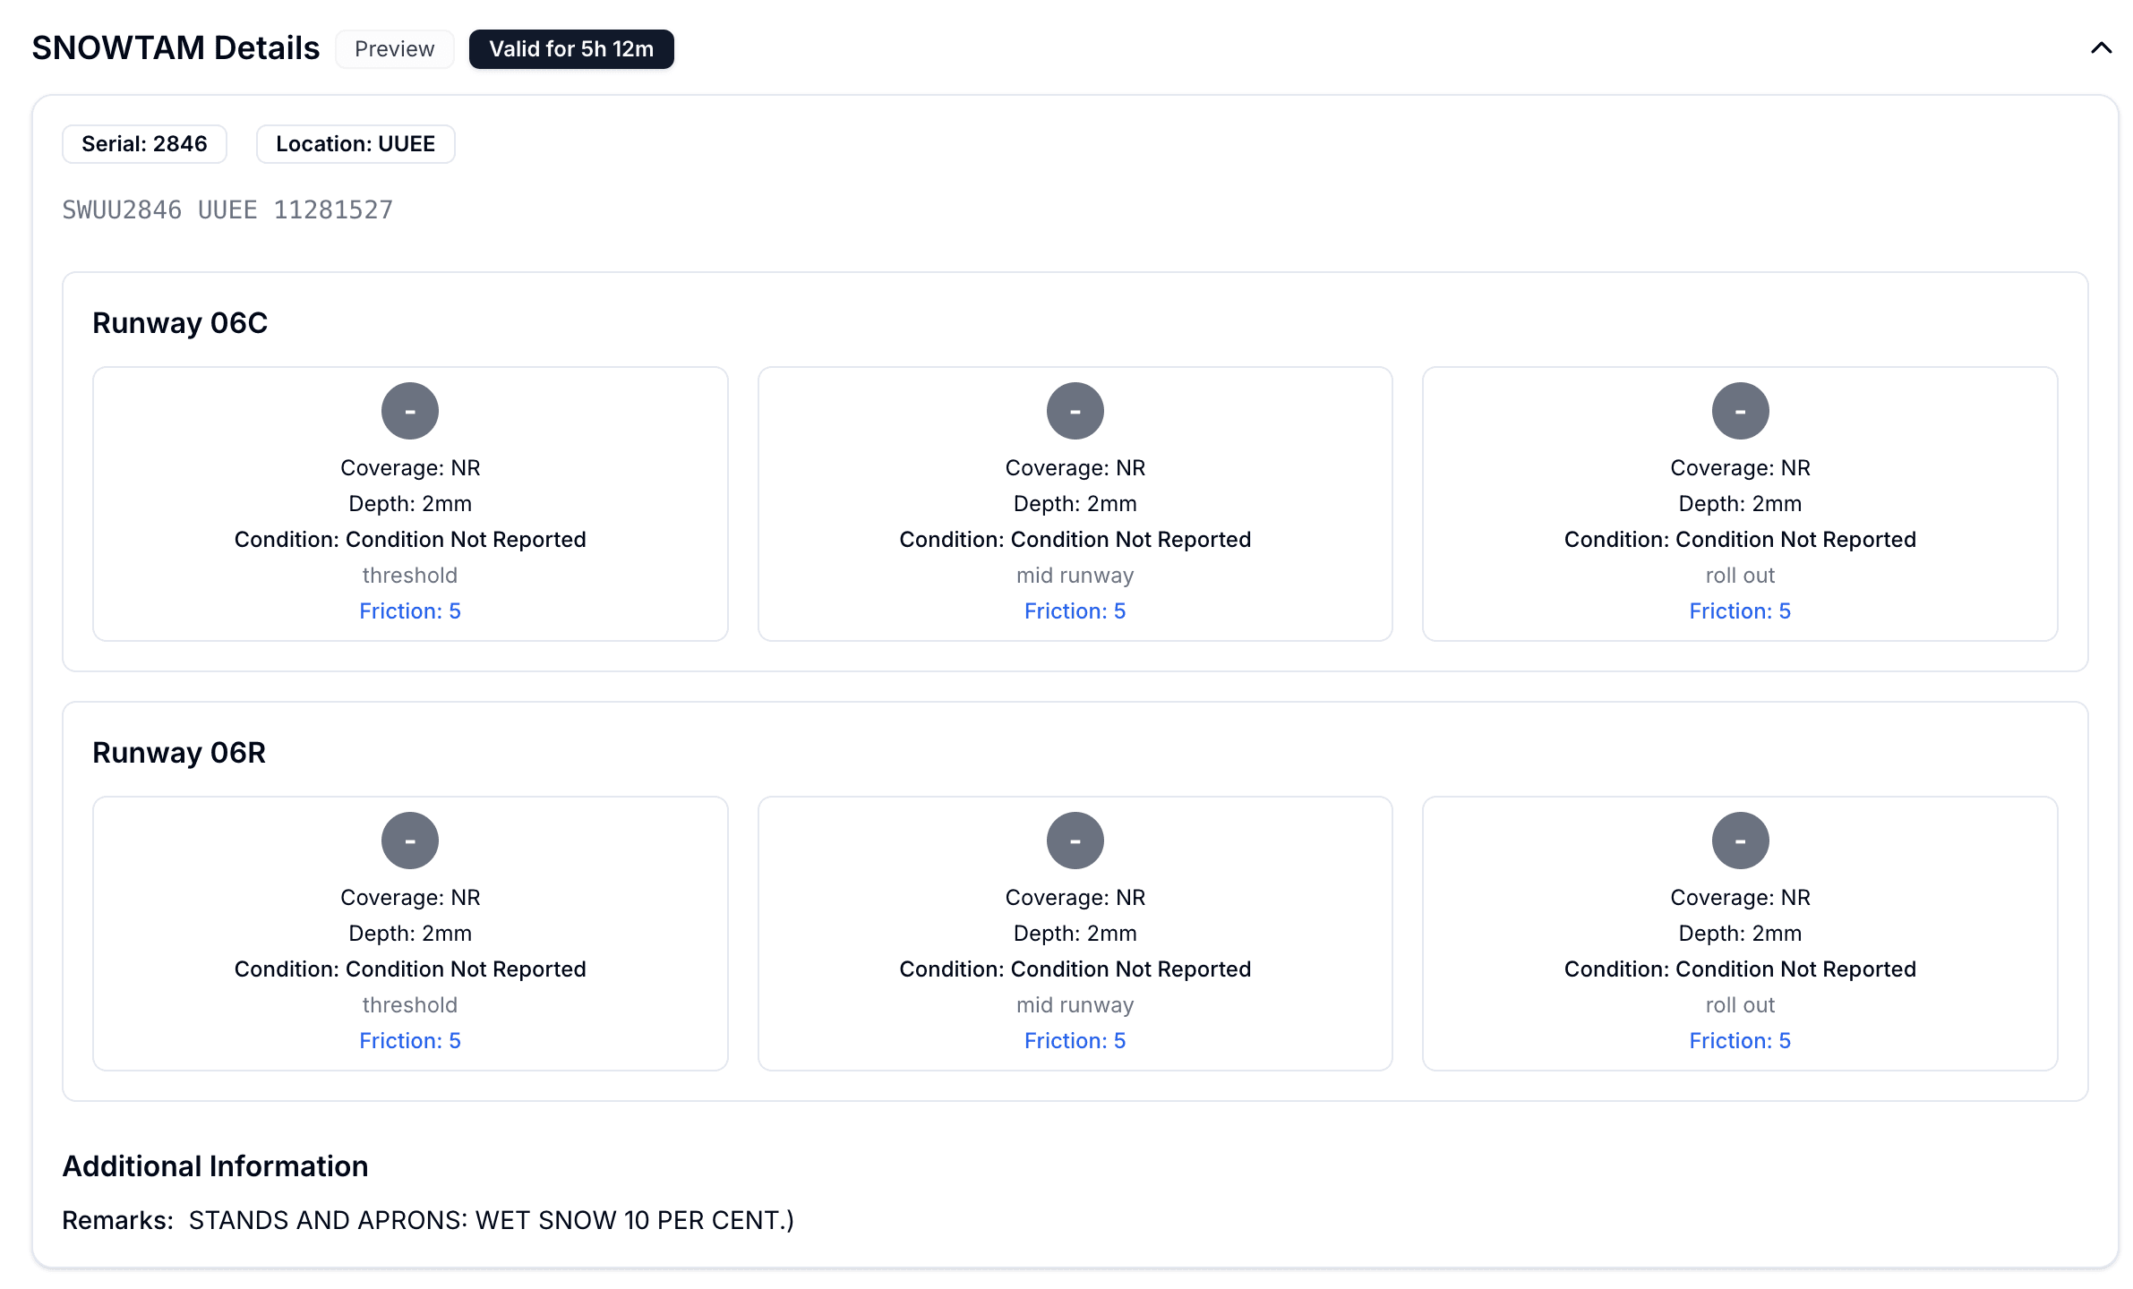Click Runway 06R mid runway status icon
Screen dimensions: 2133x1289
click(x=1075, y=841)
